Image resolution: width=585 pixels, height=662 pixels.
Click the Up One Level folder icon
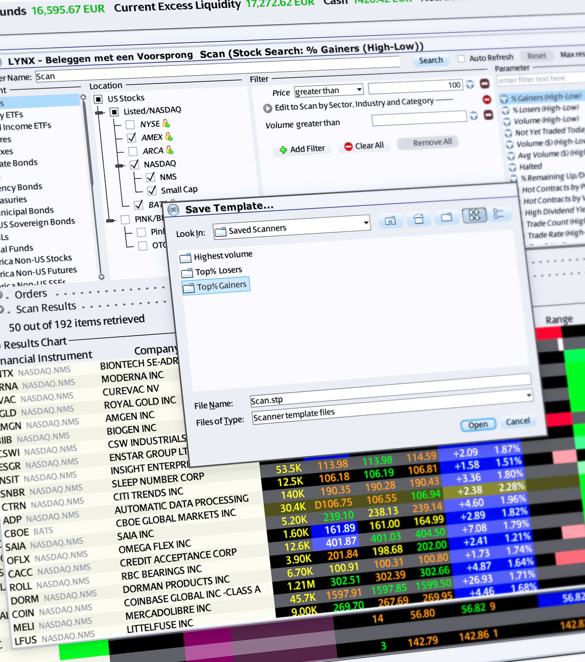tap(390, 221)
